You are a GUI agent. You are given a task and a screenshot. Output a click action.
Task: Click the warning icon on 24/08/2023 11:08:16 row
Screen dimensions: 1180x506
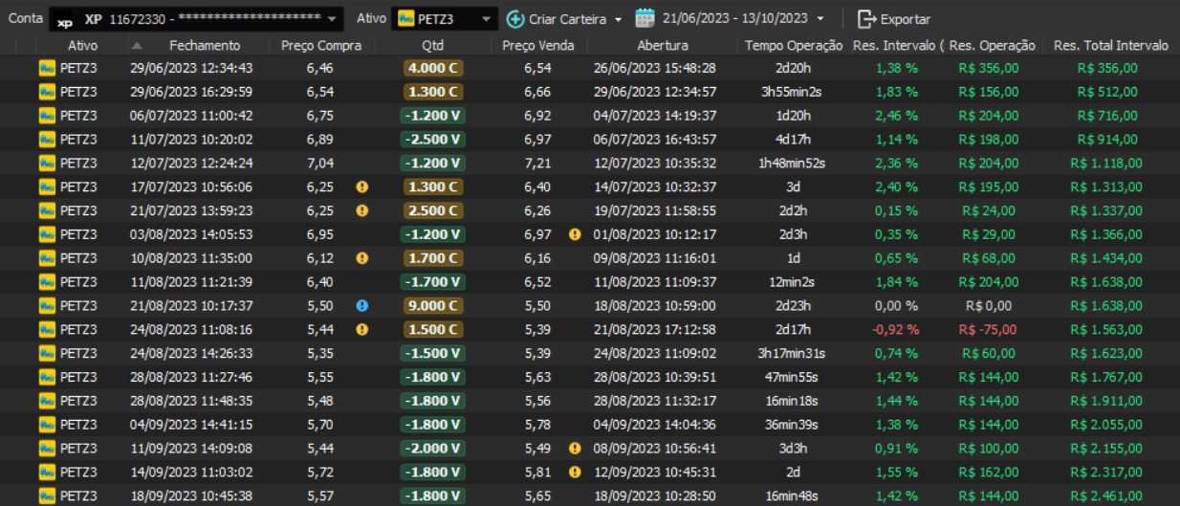click(361, 329)
